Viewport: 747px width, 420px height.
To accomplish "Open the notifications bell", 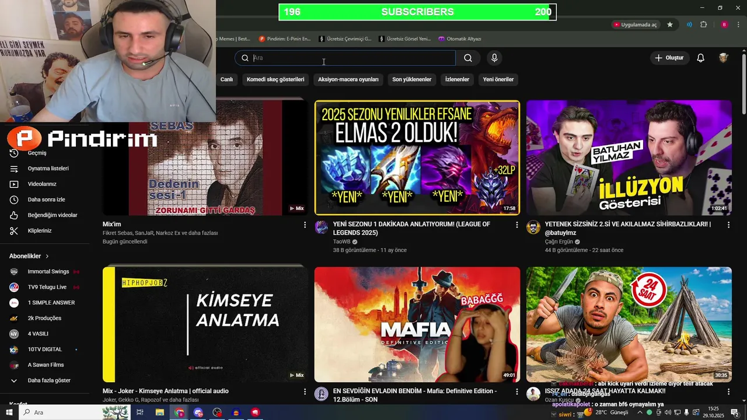I will (701, 58).
